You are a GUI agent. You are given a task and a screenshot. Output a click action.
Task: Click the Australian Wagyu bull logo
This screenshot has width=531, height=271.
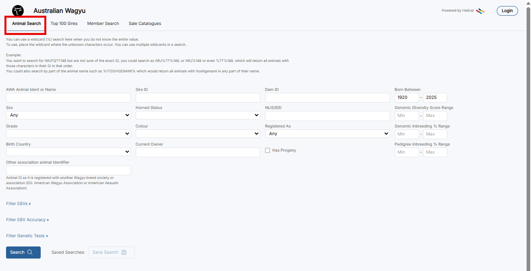18,11
